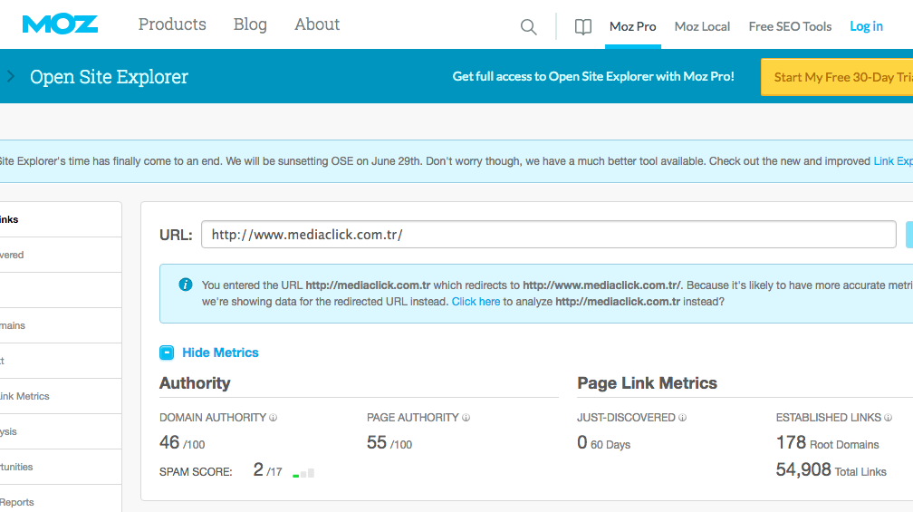Open the Products menu
Screen dimensions: 913x512
pos(172,24)
